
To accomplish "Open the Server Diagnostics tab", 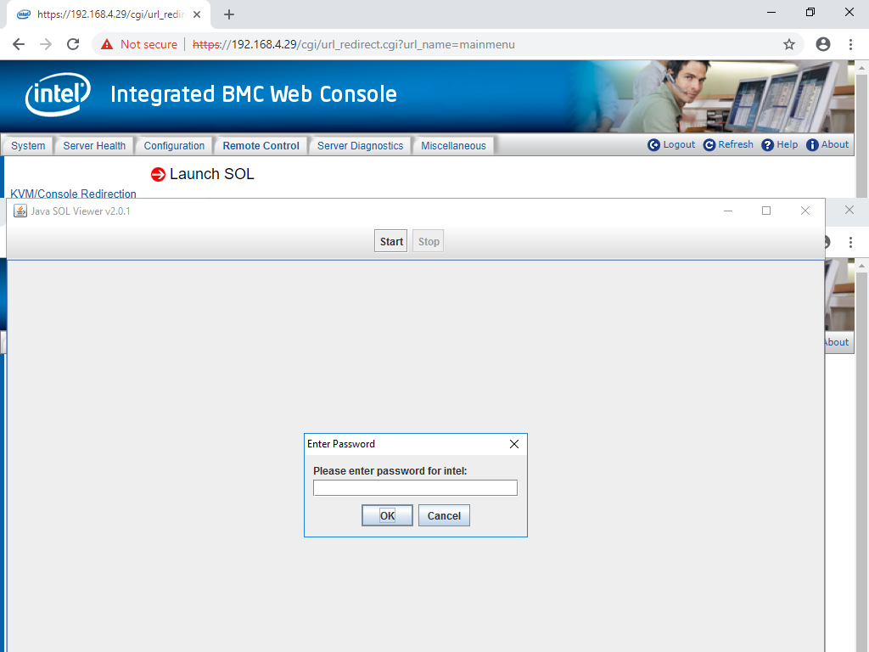I will (360, 146).
